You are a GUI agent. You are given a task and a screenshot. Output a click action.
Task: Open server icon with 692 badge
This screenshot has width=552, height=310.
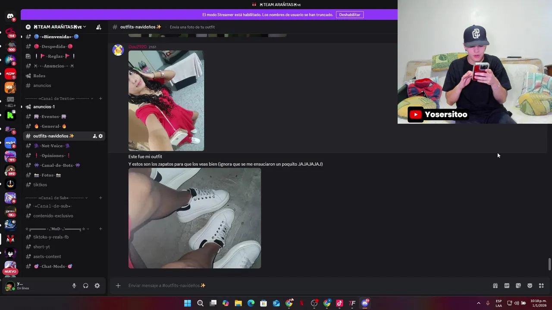point(10,170)
